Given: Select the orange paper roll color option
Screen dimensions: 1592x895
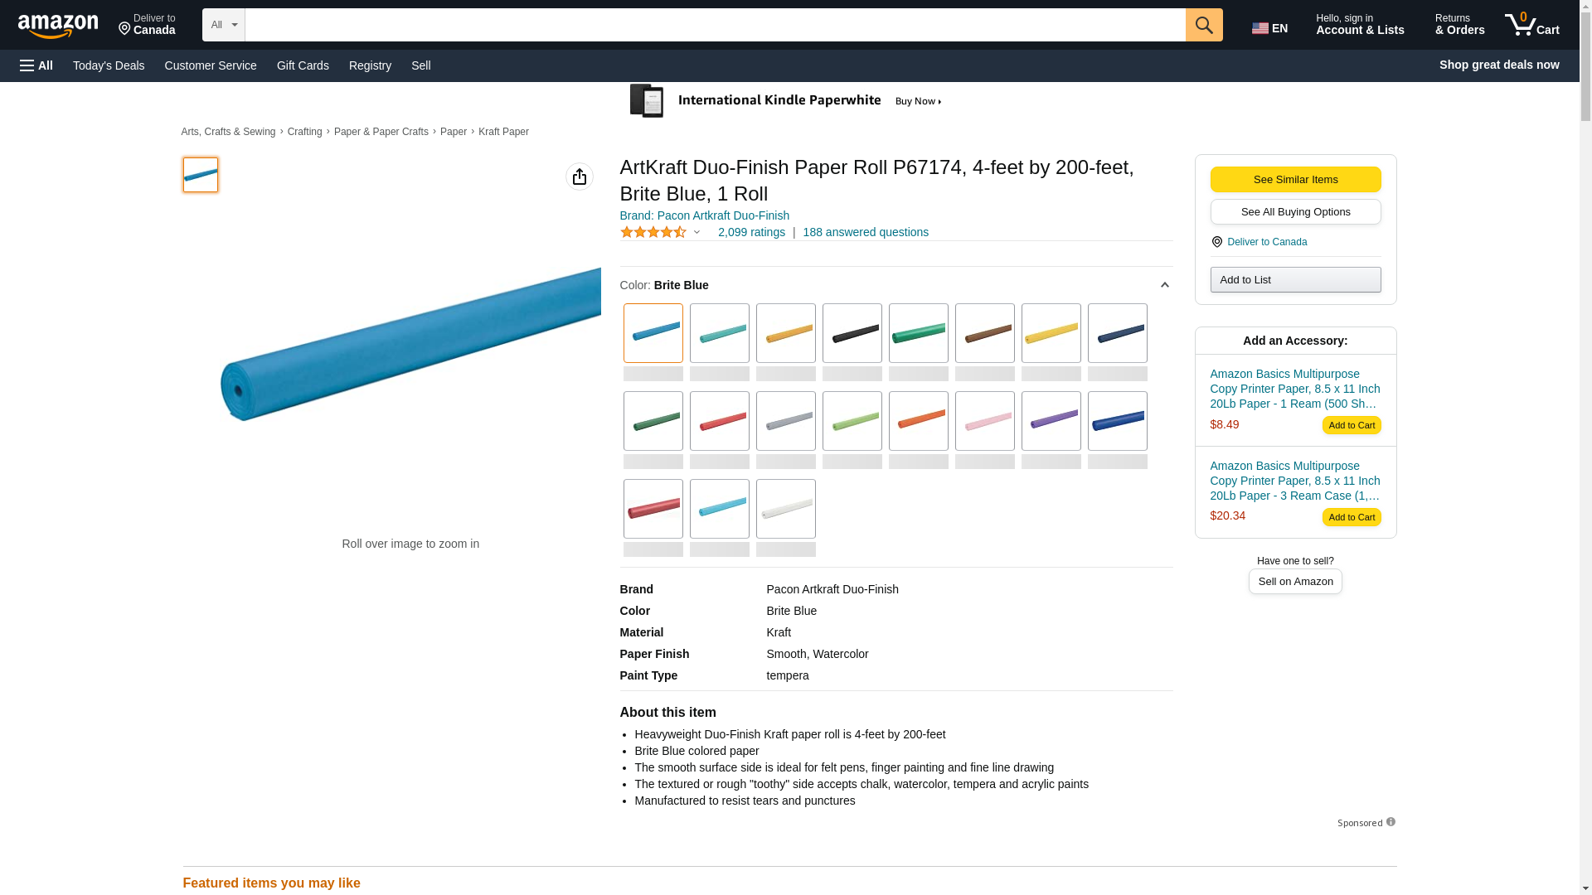Looking at the screenshot, I should click(x=918, y=421).
